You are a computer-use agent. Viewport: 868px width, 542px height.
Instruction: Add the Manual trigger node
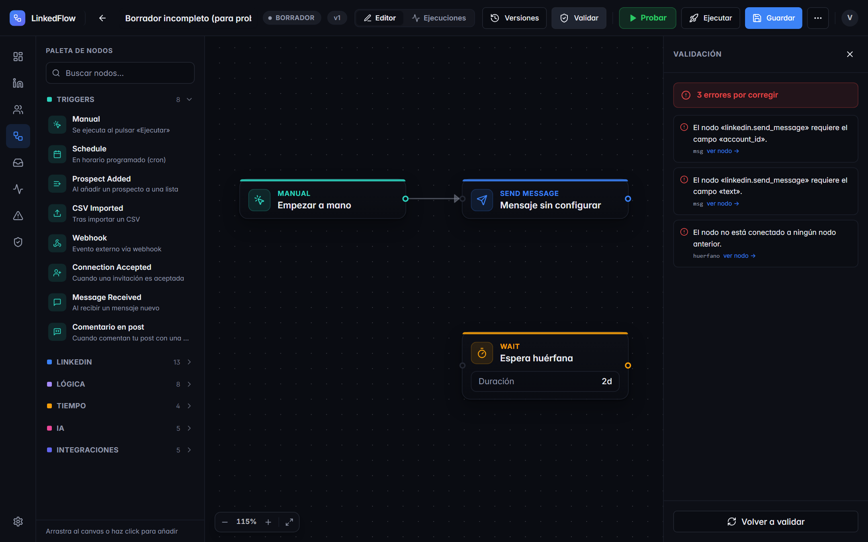tap(120, 124)
